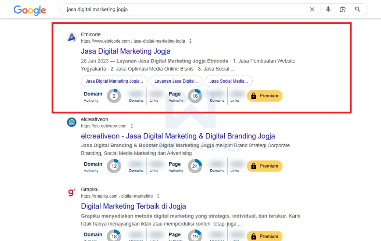Click inside the Google search text field

click(182, 9)
